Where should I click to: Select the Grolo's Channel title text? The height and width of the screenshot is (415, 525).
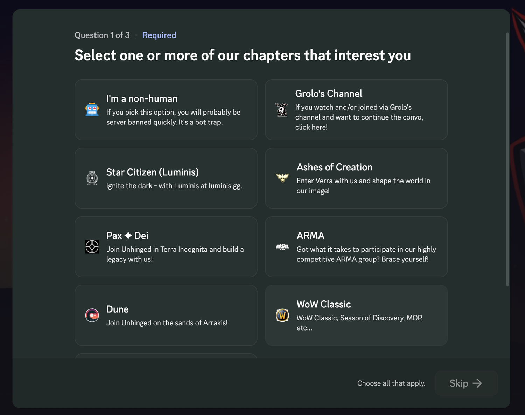tap(329, 94)
